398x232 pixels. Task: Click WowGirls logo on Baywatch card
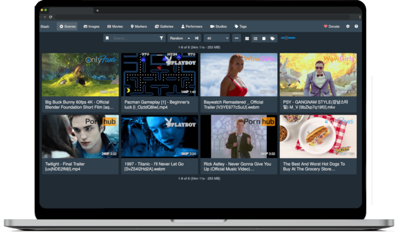[x=259, y=59]
